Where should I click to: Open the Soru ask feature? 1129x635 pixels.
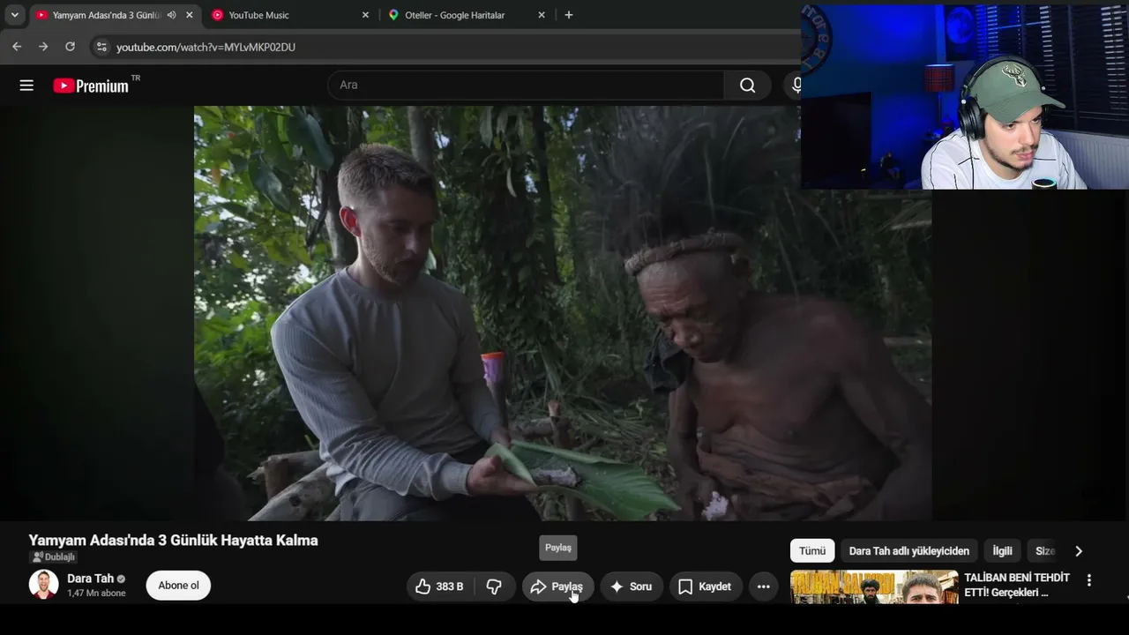point(632,586)
